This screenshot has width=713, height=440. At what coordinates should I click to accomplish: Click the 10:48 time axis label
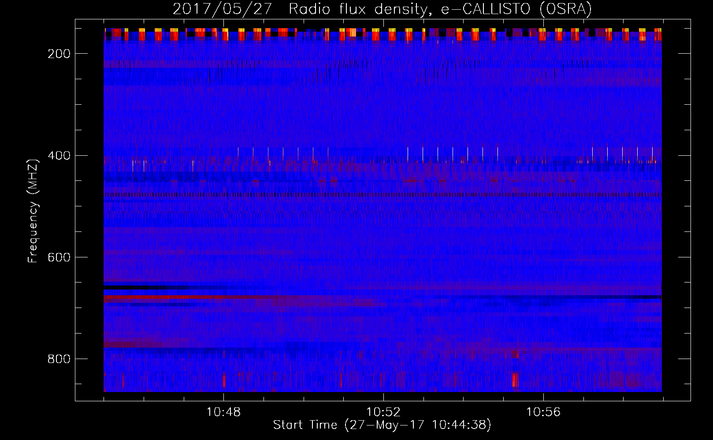coord(223,412)
